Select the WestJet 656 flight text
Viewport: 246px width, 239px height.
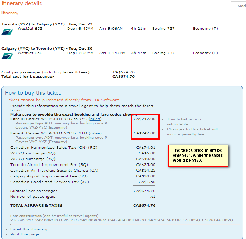pos(30,53)
